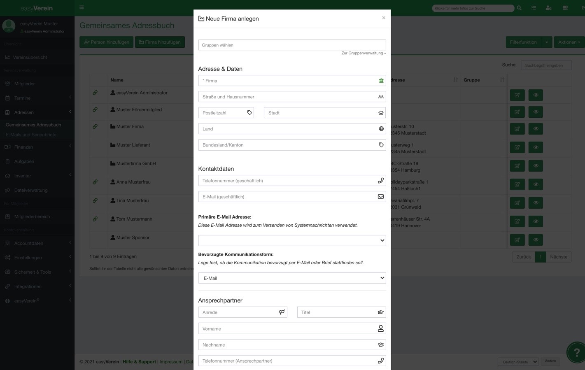
Task: Open the Bevorzugte Kommunikationsform E-Mail dropdown
Action: 292,278
